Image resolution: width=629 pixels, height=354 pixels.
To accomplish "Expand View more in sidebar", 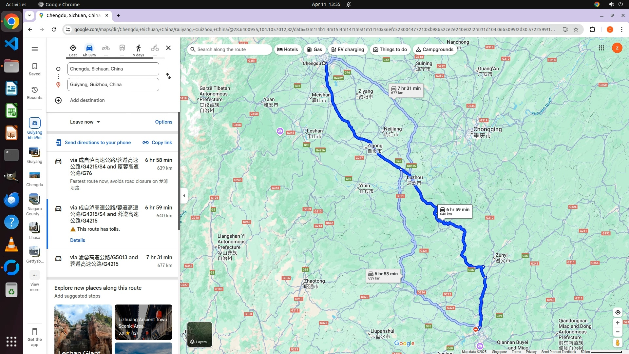I will tap(35, 280).
